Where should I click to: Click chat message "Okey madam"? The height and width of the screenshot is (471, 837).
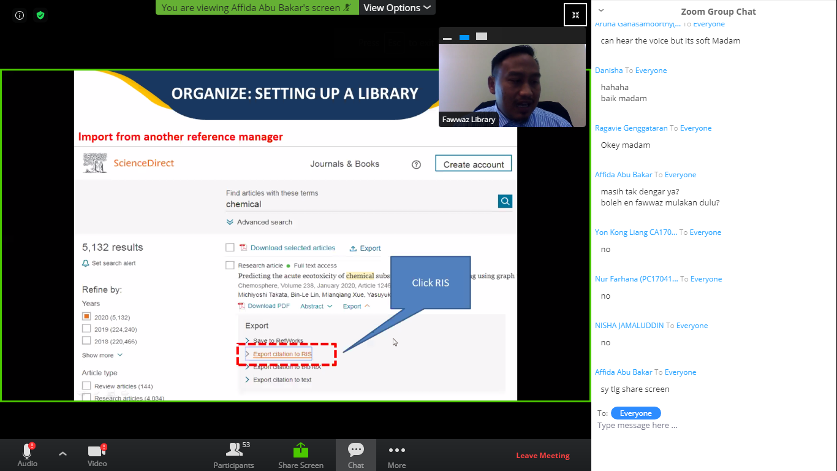626,145
